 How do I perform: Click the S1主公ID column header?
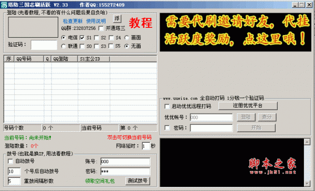[x=94, y=59]
